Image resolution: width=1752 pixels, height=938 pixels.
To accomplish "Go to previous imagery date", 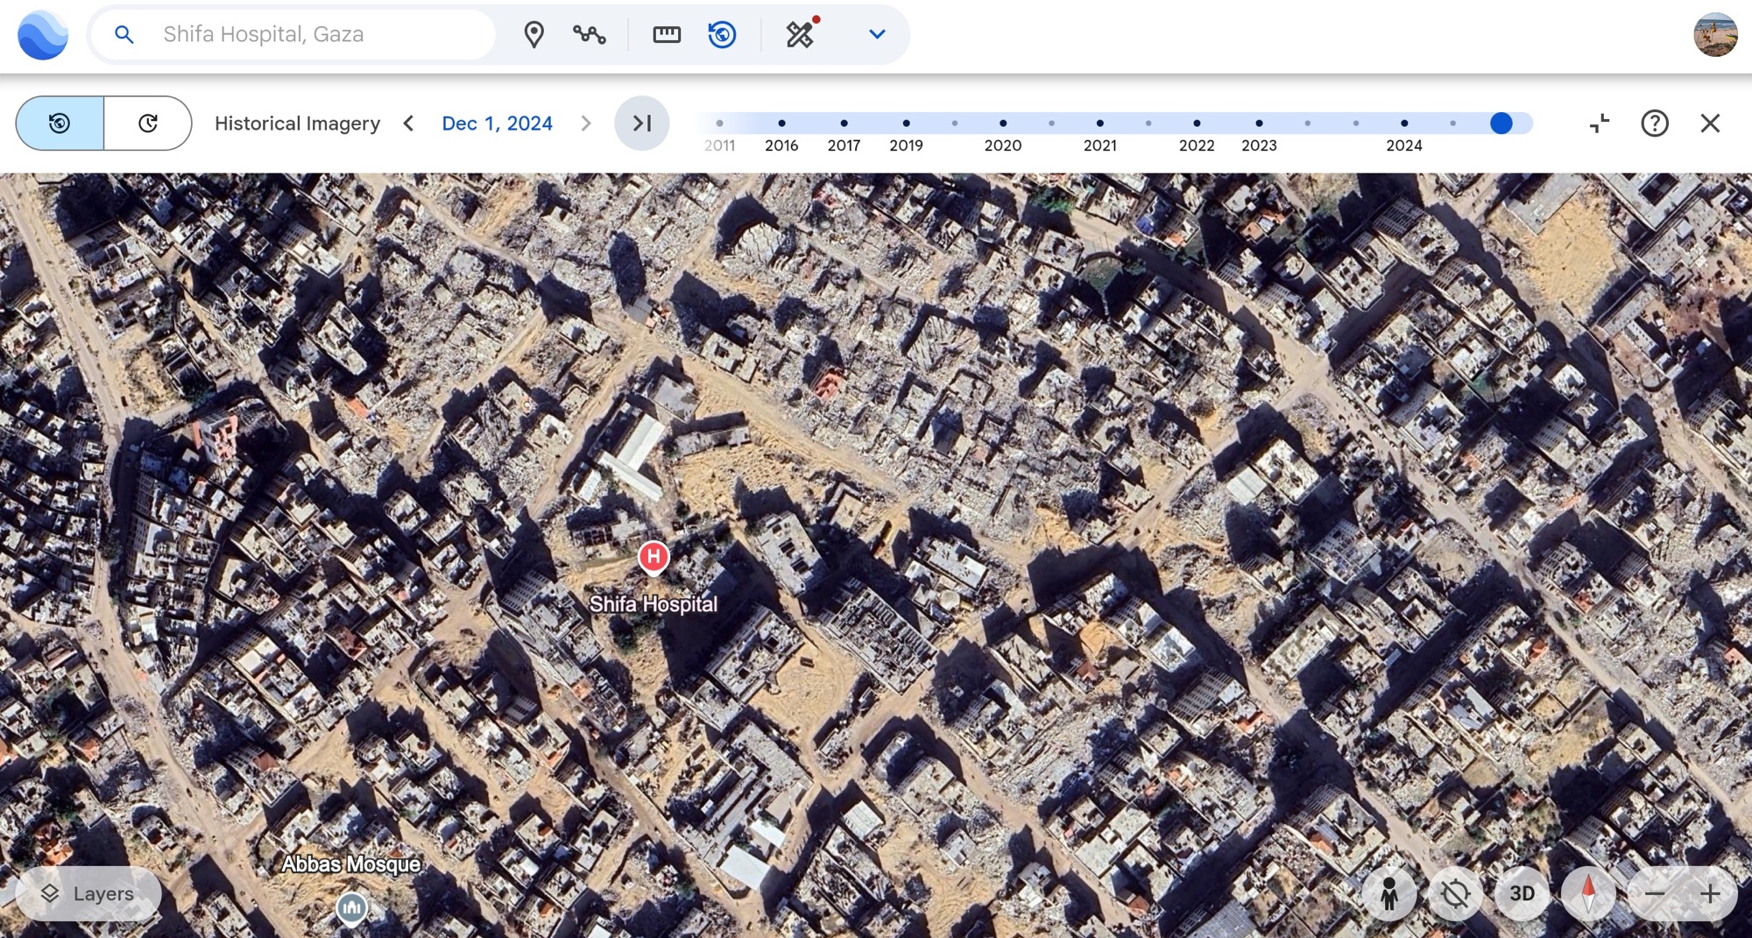I will click(x=408, y=123).
